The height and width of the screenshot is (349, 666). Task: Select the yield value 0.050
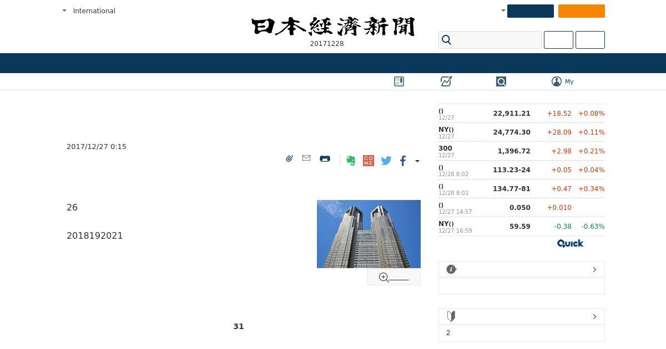(x=520, y=208)
